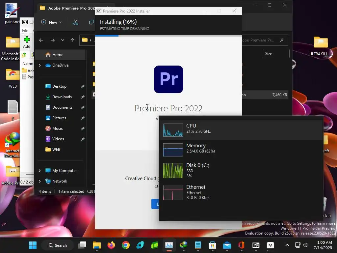Sort by the Size column header
This screenshot has height=253, width=337.
(x=269, y=54)
